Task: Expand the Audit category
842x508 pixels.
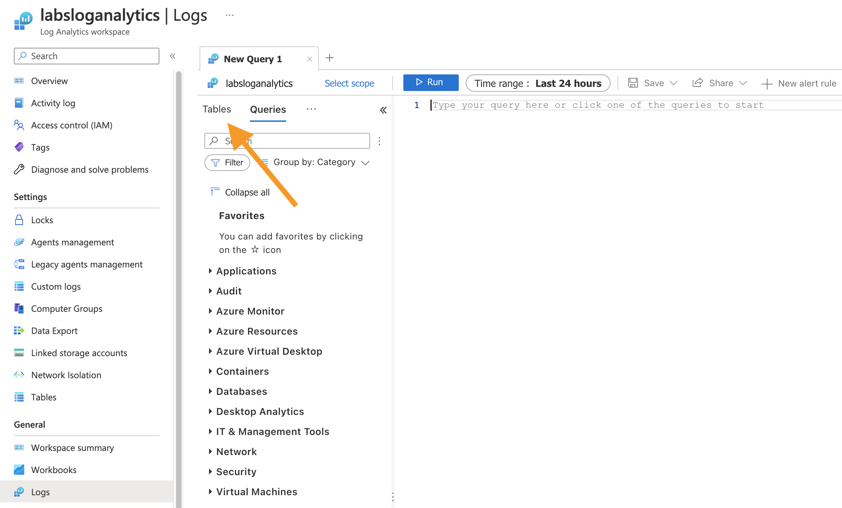Action: (210, 291)
